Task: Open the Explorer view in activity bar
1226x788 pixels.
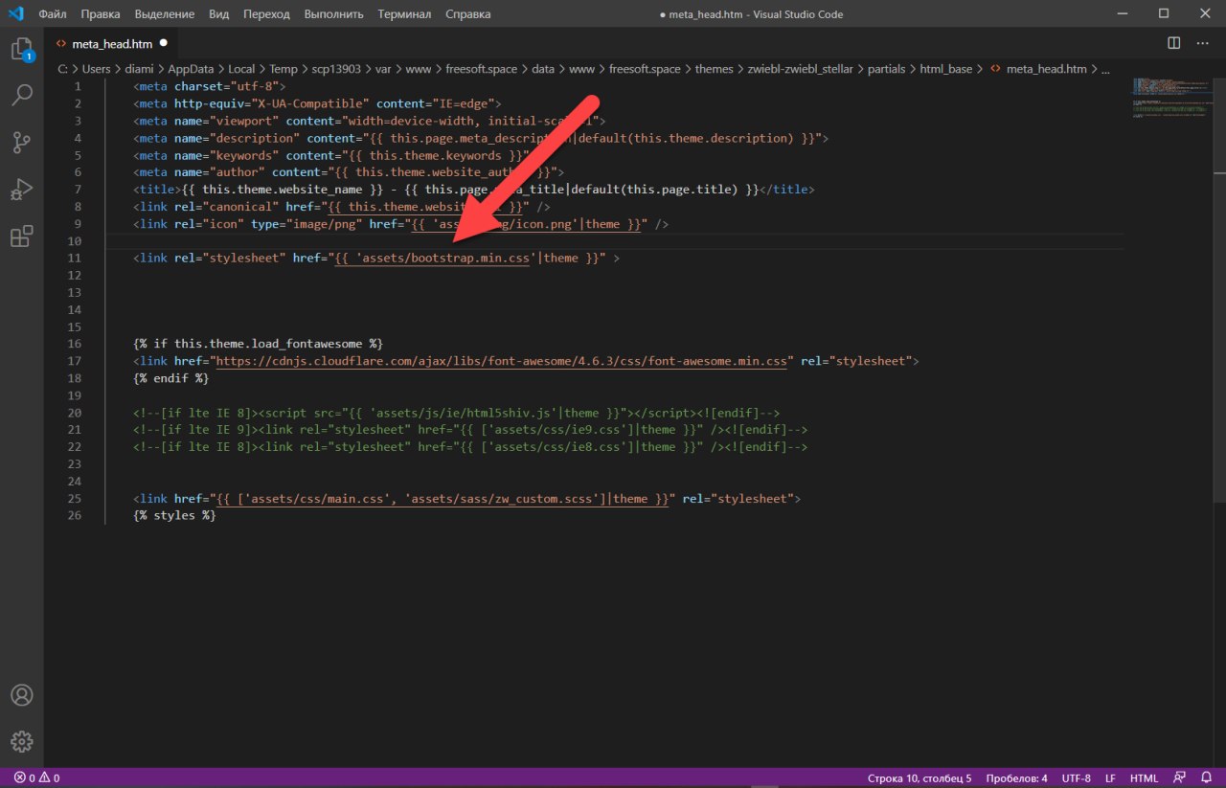Action: tap(21, 50)
